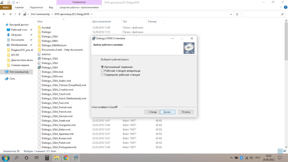Open Calculator from taskbar

(x=47, y=158)
